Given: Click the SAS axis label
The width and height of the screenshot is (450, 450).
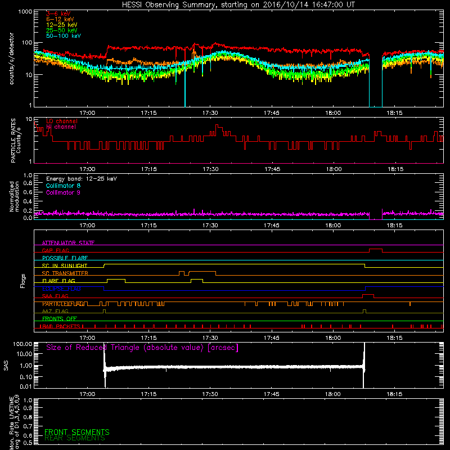Looking at the screenshot, I should (x=6, y=366).
